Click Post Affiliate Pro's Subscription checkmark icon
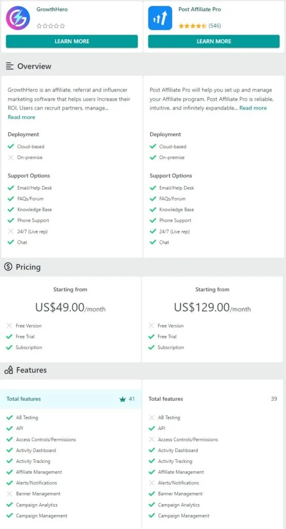This screenshot has width=286, height=529. coord(152,347)
